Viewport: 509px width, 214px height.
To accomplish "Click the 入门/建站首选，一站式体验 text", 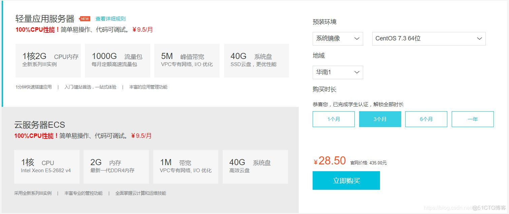I will 90,87.
